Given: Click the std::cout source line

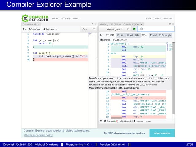Looking at the screenshot, I should [x=63, y=56].
